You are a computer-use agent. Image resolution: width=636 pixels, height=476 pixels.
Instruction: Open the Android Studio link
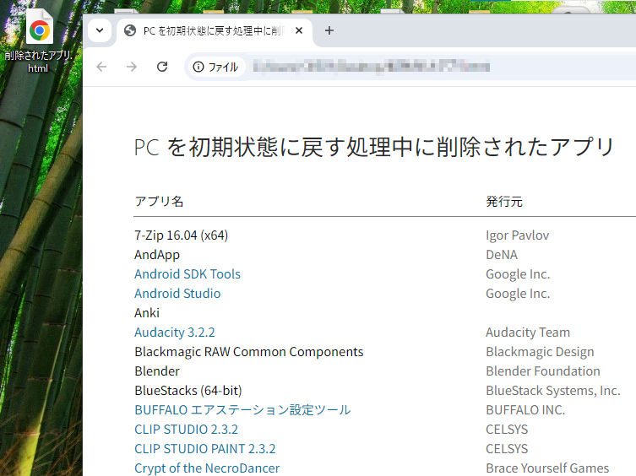(177, 293)
